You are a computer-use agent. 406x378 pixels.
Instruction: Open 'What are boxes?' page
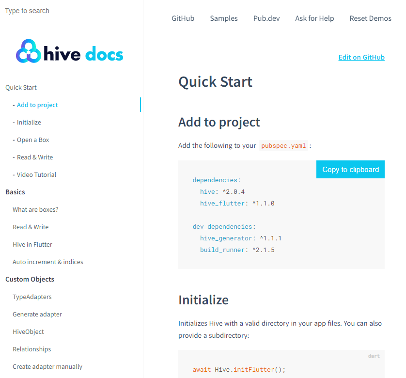click(35, 210)
